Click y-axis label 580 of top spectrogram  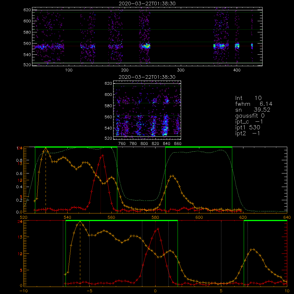pos(27,32)
